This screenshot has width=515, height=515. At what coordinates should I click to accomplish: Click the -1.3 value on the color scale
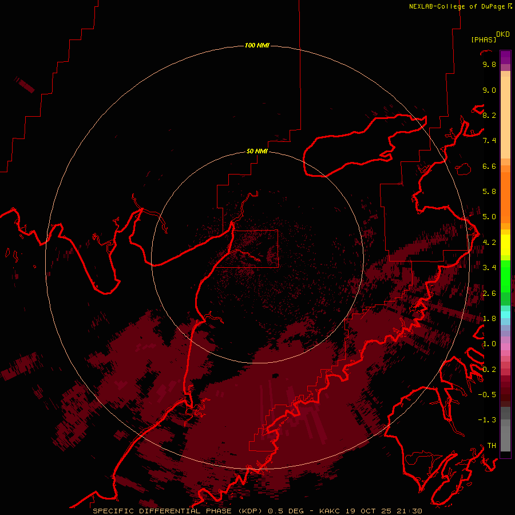pyautogui.click(x=487, y=420)
